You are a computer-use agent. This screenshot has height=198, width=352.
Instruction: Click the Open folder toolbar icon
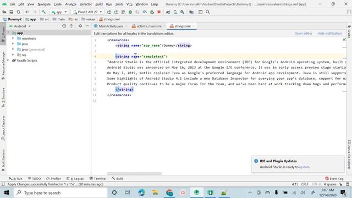[4, 12]
